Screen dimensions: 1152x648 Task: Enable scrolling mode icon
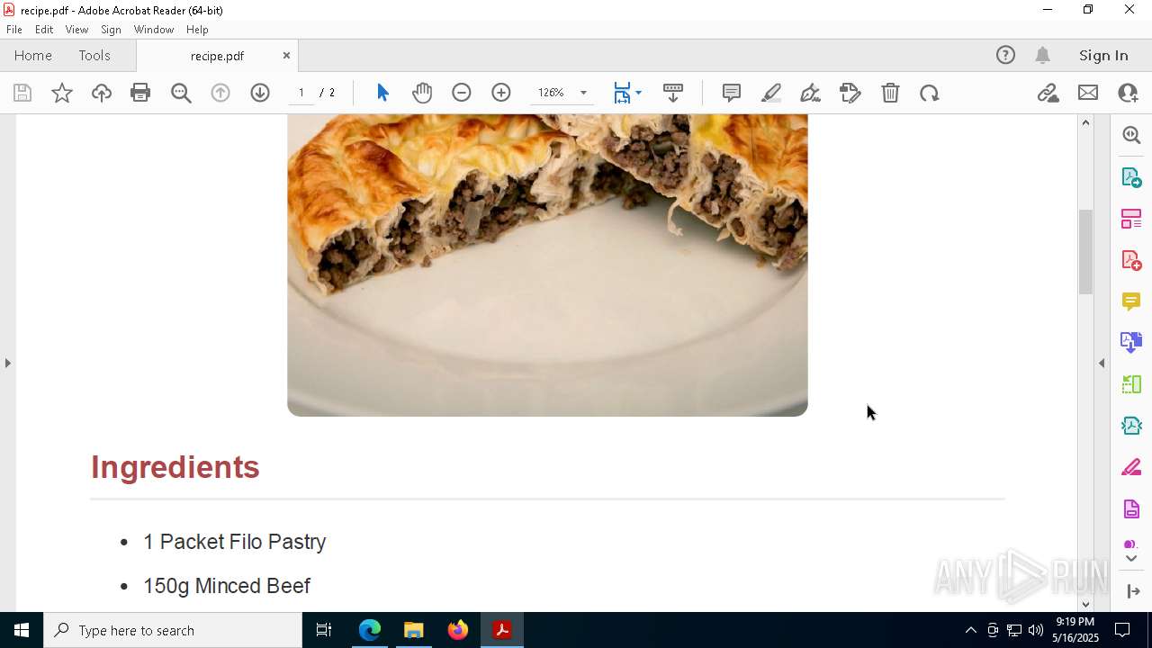[673, 93]
